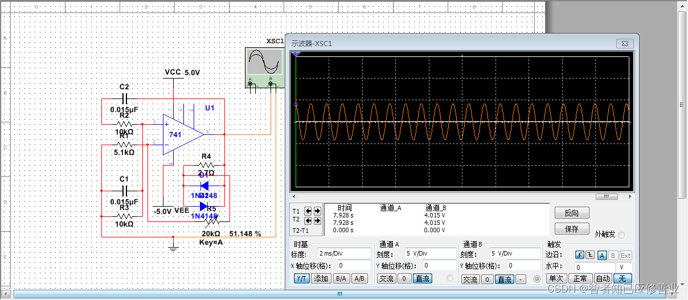Switch timebase mode to A/B
This screenshot has height=300, width=688.
[359, 278]
